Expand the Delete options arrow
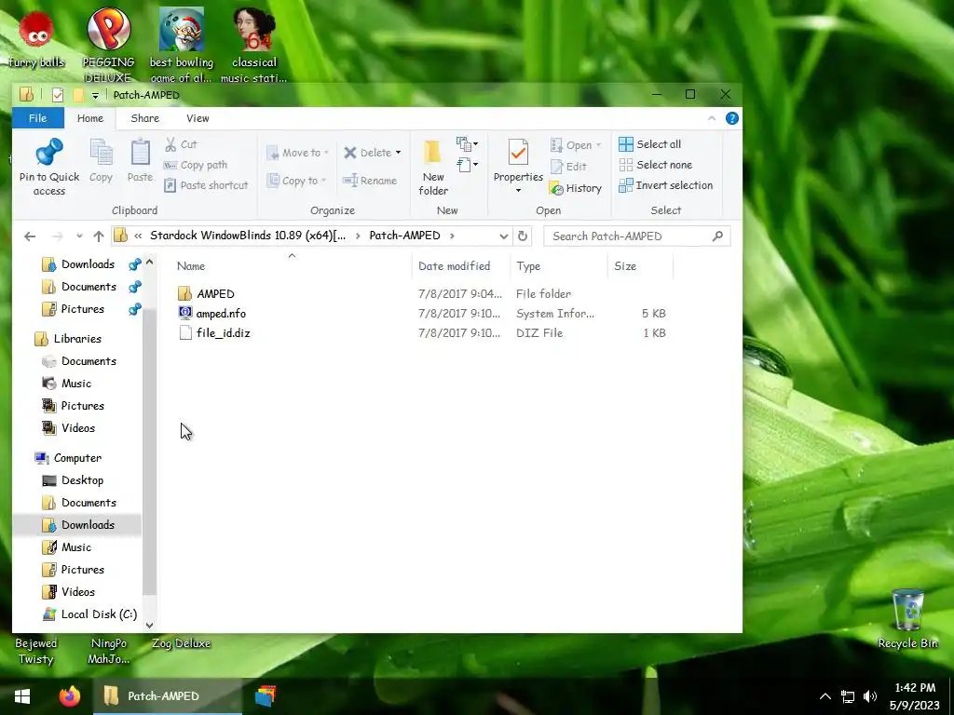Image resolution: width=954 pixels, height=715 pixels. pos(398,153)
